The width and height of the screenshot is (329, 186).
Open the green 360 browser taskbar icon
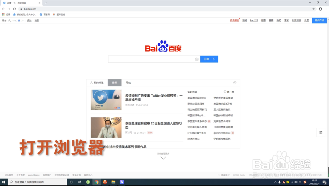pyautogui.click(x=88, y=182)
